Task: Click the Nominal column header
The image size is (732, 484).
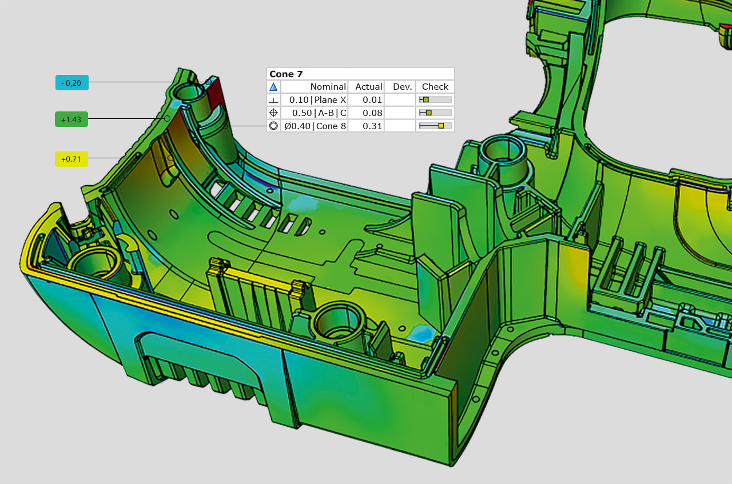Action: (x=328, y=87)
